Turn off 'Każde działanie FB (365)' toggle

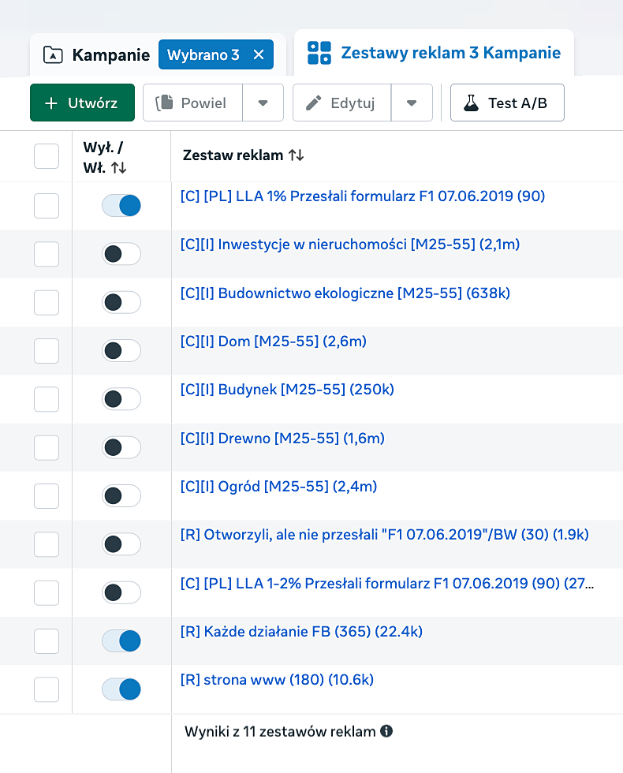(x=121, y=641)
